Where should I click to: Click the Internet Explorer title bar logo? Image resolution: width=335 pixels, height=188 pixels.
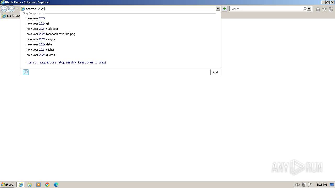tap(3, 2)
